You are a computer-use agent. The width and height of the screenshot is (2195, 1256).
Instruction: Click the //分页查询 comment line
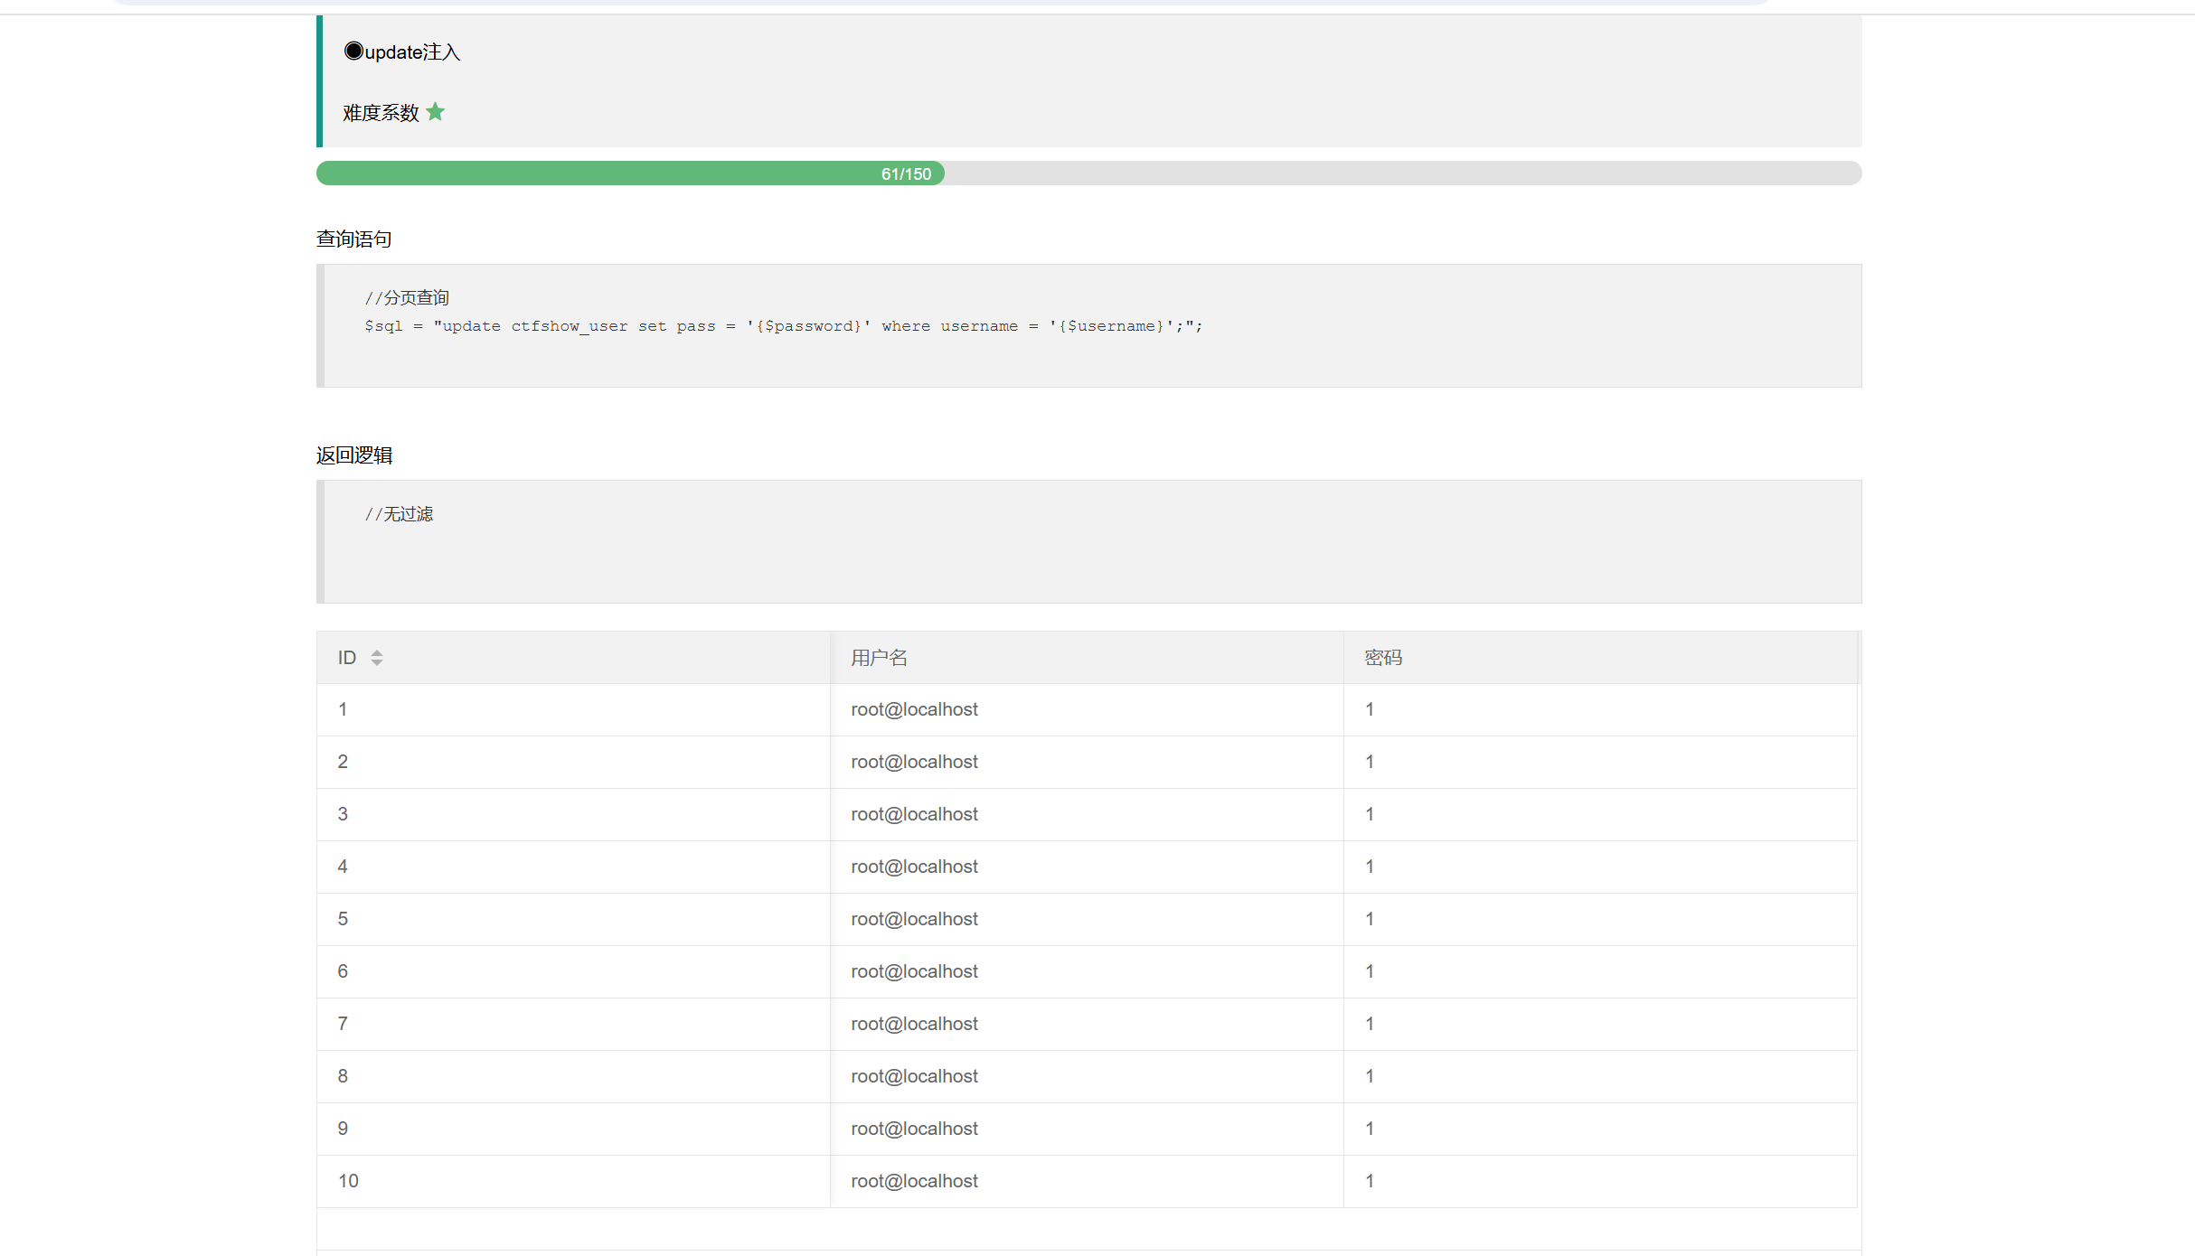tap(407, 298)
